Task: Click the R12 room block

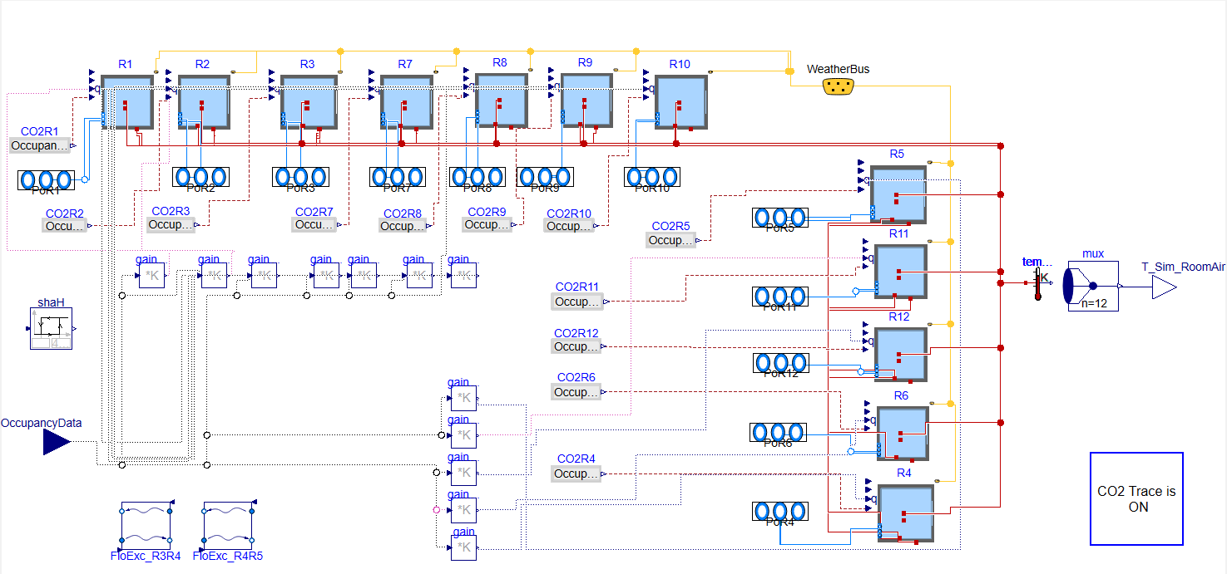Action: point(901,355)
